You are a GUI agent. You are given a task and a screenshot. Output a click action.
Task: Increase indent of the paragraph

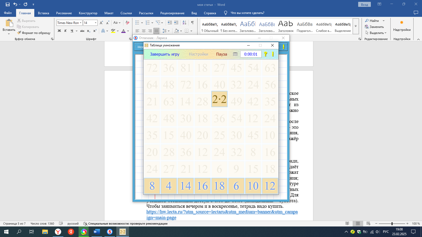click(176, 23)
